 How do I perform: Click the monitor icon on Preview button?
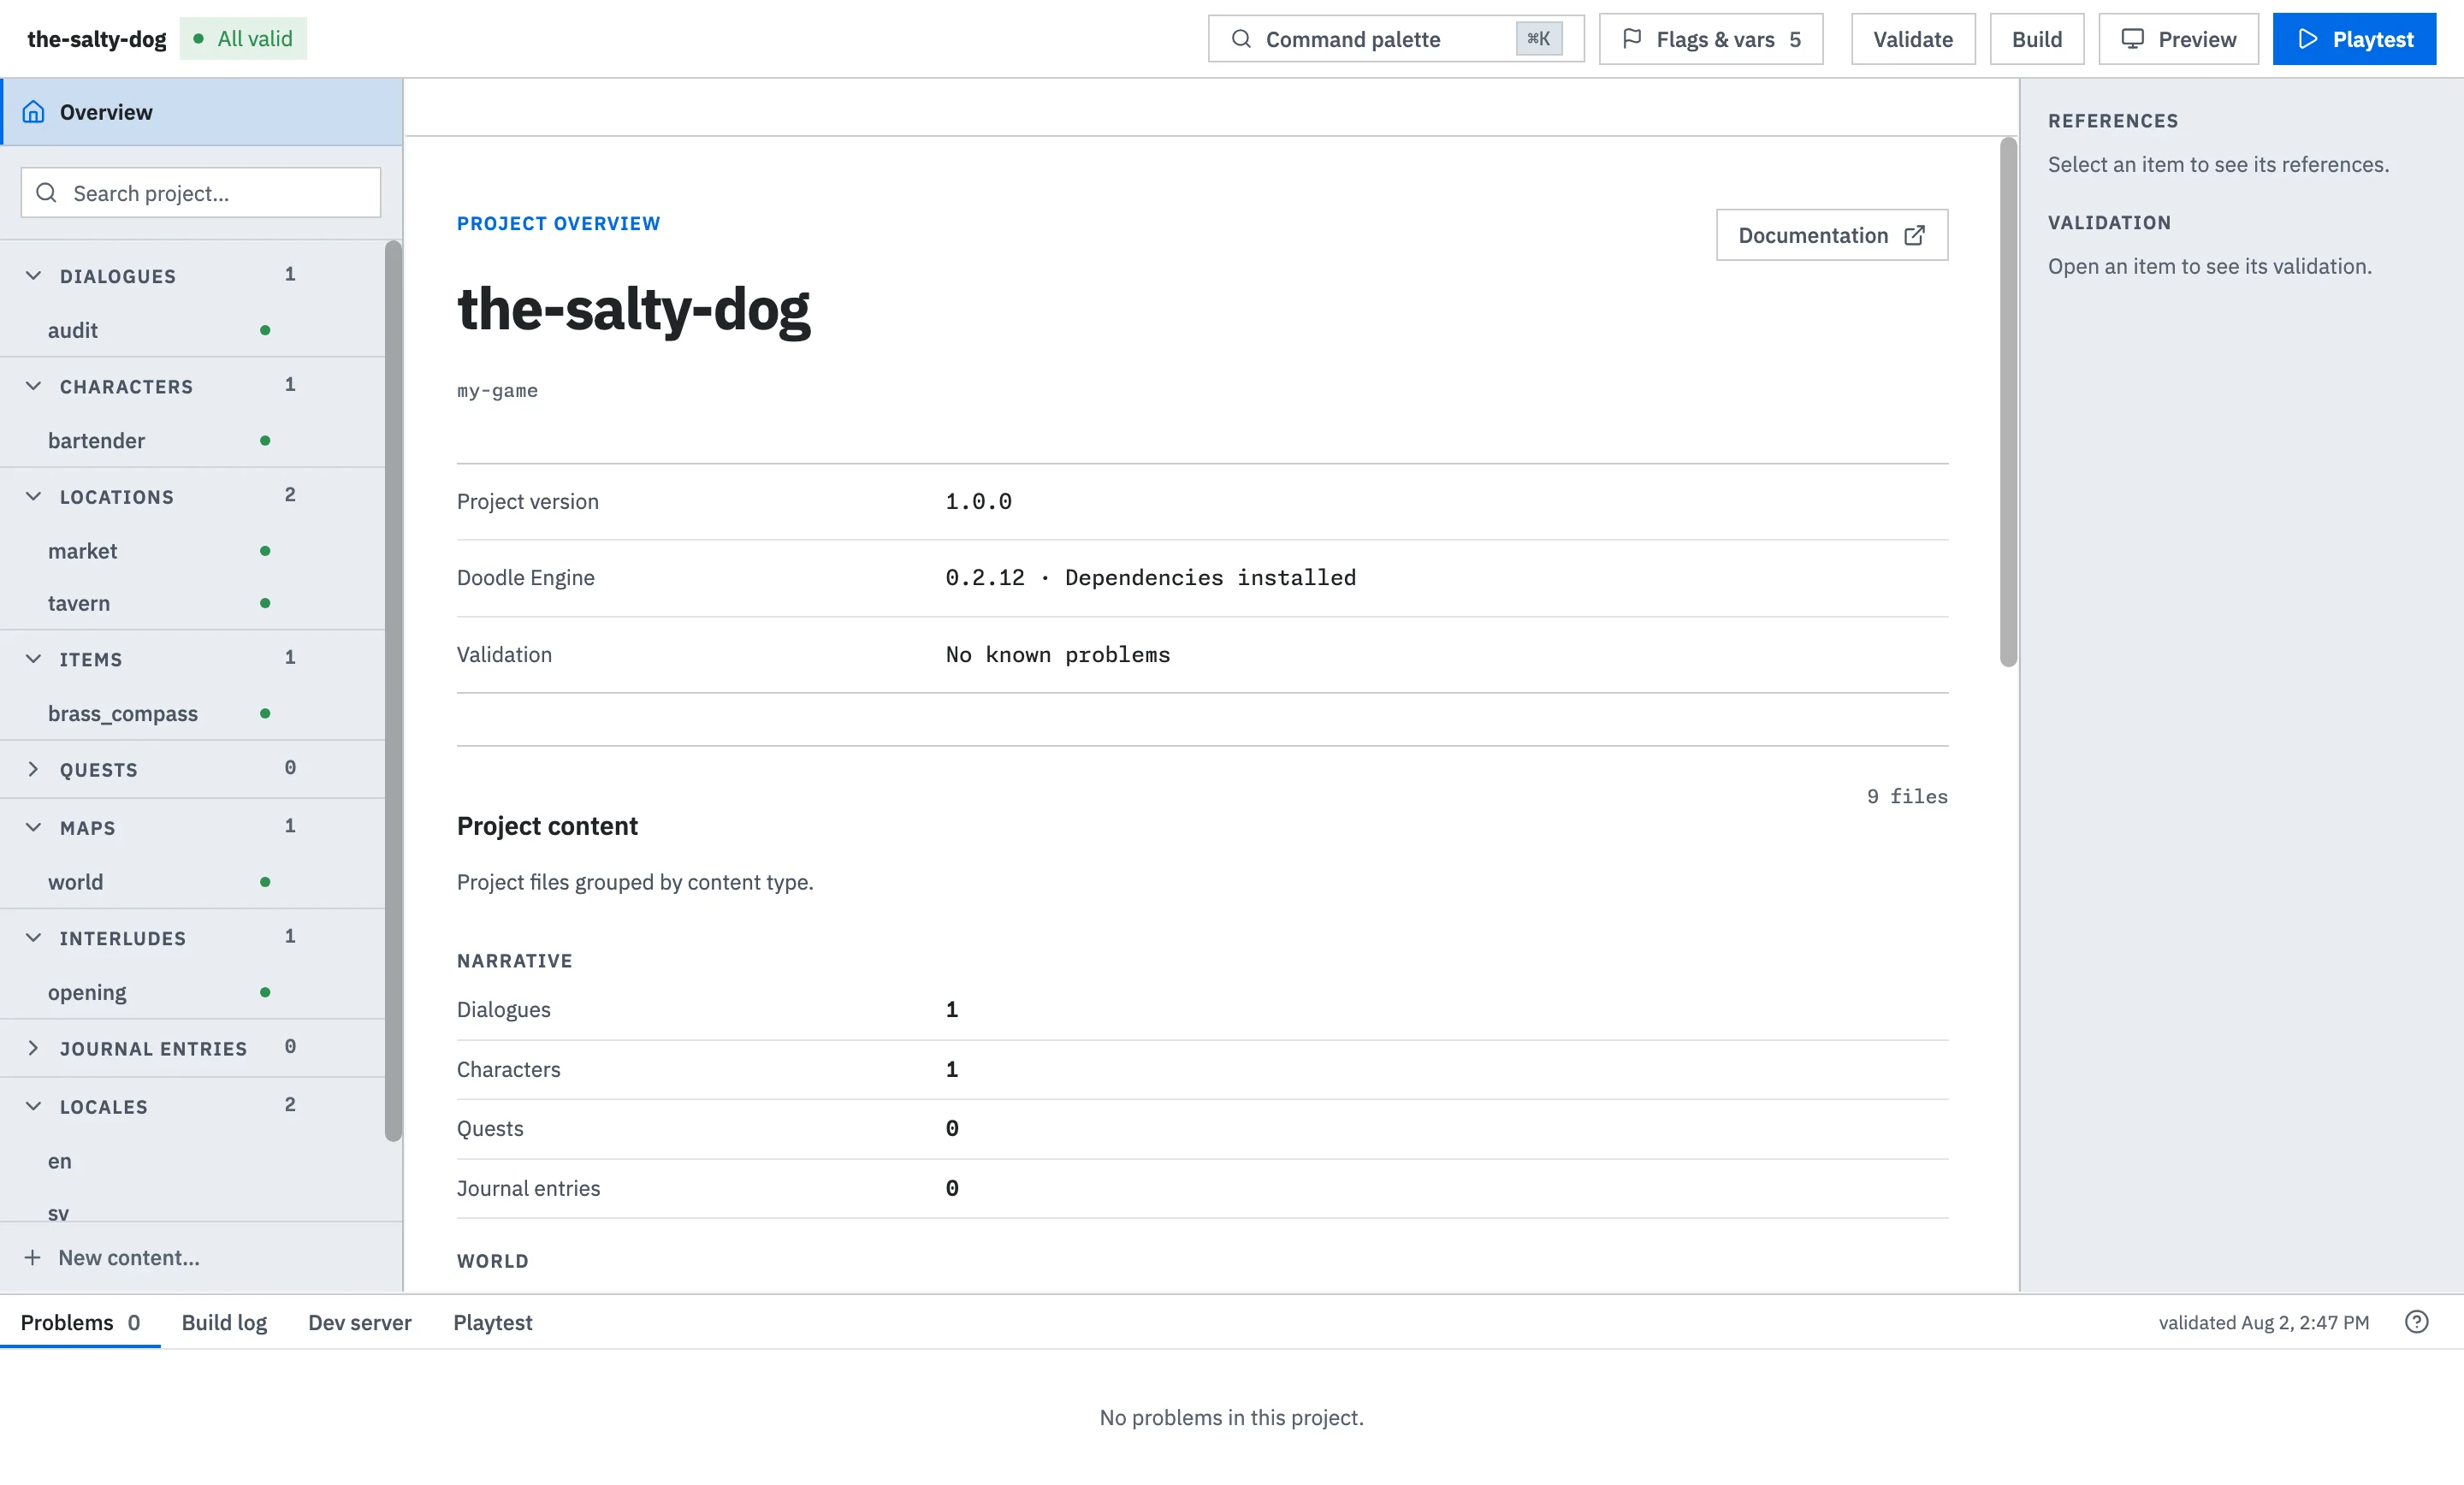[2133, 39]
